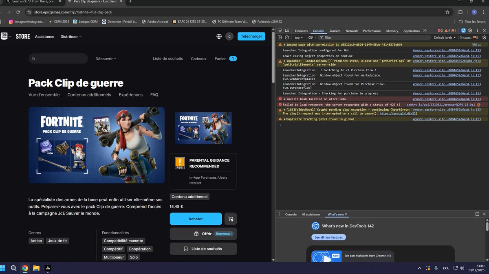
Task: Click the Epic Games logo
Action: 4,36
